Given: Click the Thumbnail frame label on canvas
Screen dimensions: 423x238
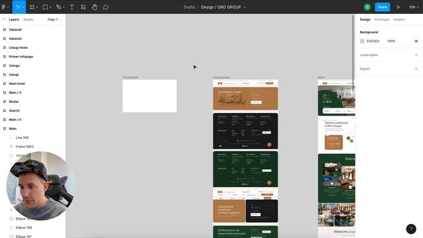Looking at the screenshot, I should [130, 77].
